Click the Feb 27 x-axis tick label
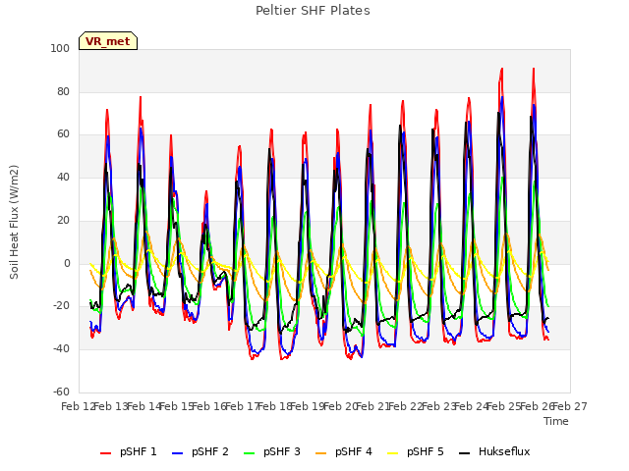The height and width of the screenshot is (471, 629). click(x=570, y=406)
